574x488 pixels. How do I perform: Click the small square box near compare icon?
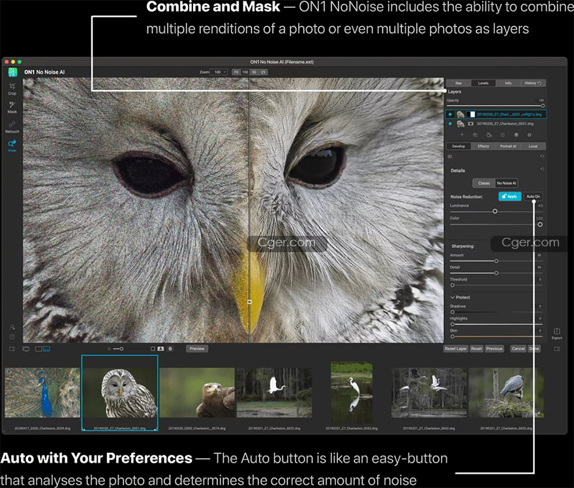tap(153, 349)
